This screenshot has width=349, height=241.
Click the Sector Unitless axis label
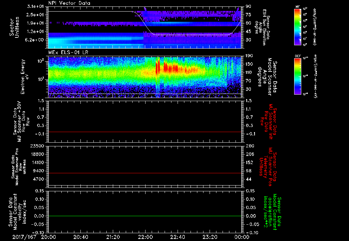(14, 27)
